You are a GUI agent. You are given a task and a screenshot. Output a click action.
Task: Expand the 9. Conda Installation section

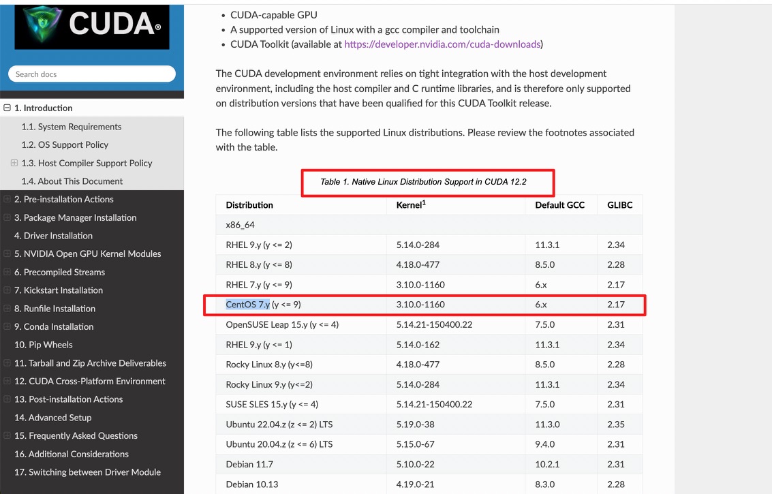pos(7,326)
